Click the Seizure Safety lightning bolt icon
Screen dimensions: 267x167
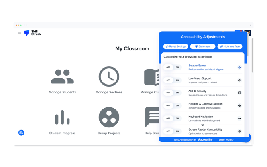(240, 67)
